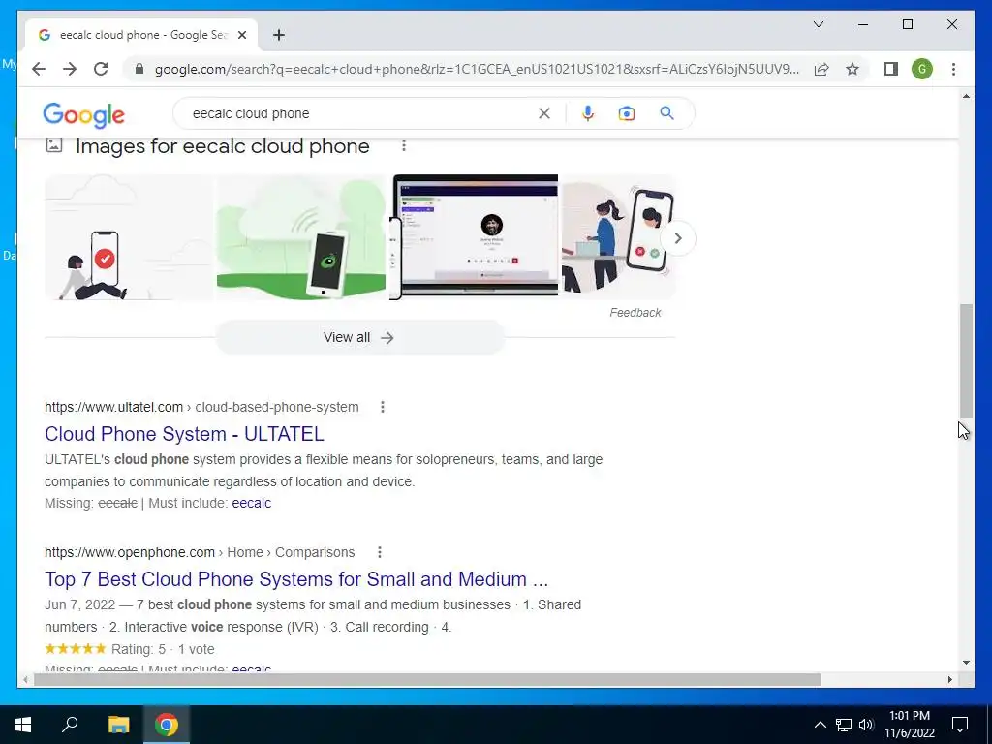
Task: Open the Cloud Phone System - ULTATEL link
Action: (x=184, y=434)
